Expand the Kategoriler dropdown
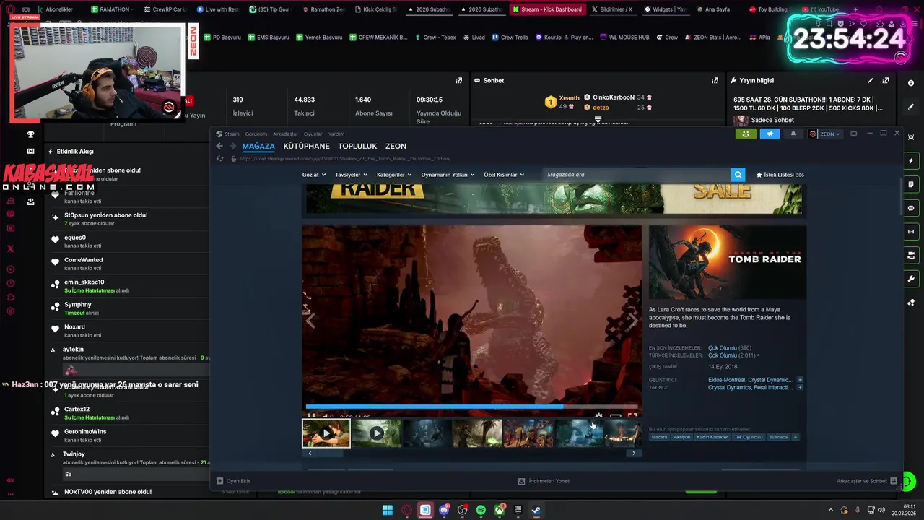The height and width of the screenshot is (520, 924). pos(394,175)
